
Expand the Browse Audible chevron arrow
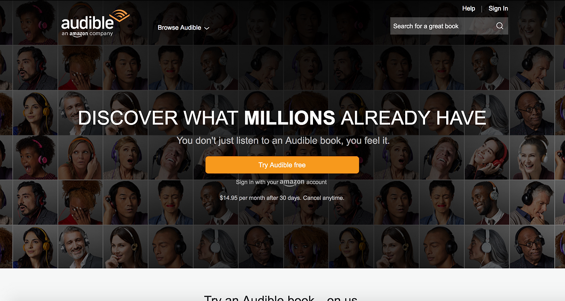207,28
